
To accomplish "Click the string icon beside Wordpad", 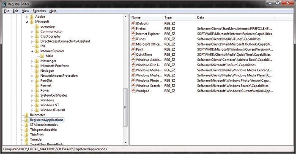I will tap(133, 91).
